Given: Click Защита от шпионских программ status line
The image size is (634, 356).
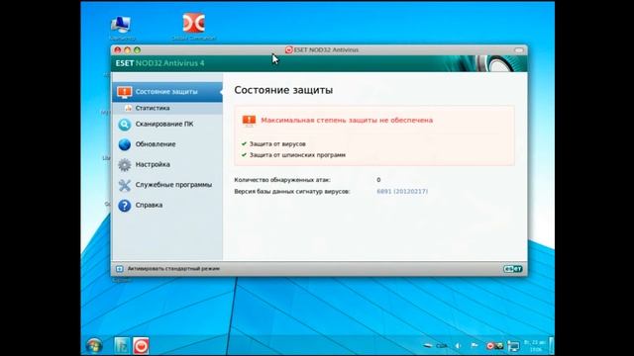Looking at the screenshot, I should click(x=297, y=155).
